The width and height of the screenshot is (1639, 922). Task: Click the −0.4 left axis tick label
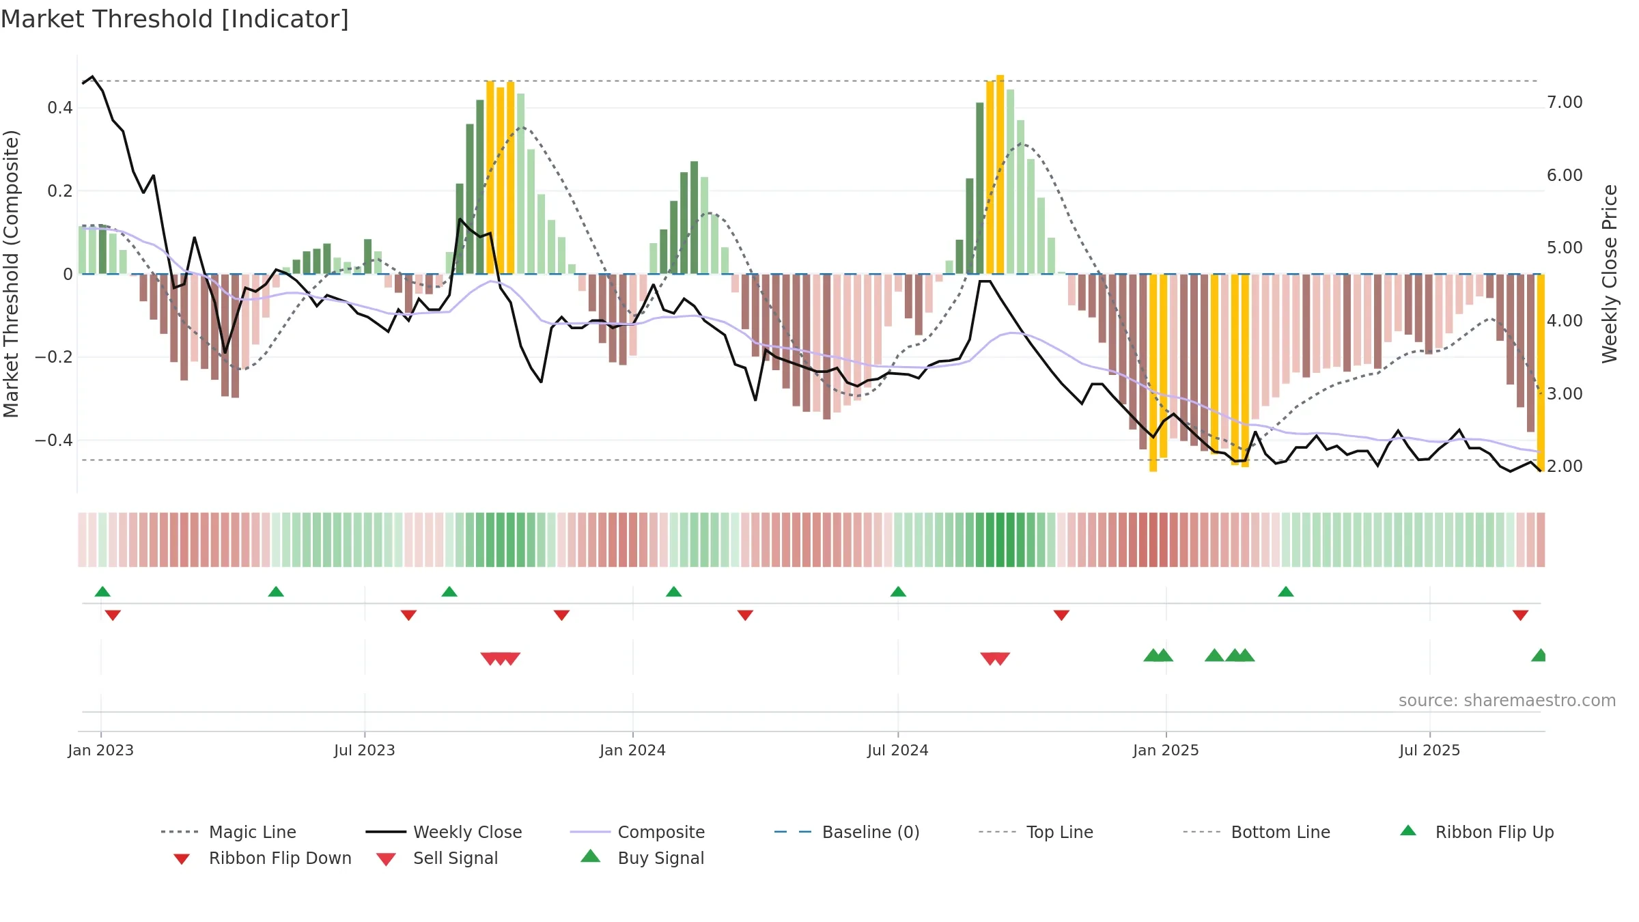54,440
